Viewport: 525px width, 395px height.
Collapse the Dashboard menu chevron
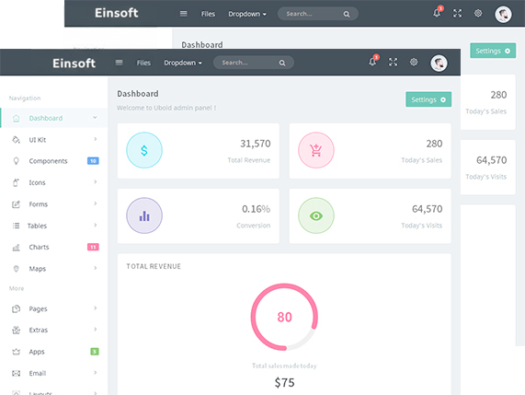pos(95,117)
